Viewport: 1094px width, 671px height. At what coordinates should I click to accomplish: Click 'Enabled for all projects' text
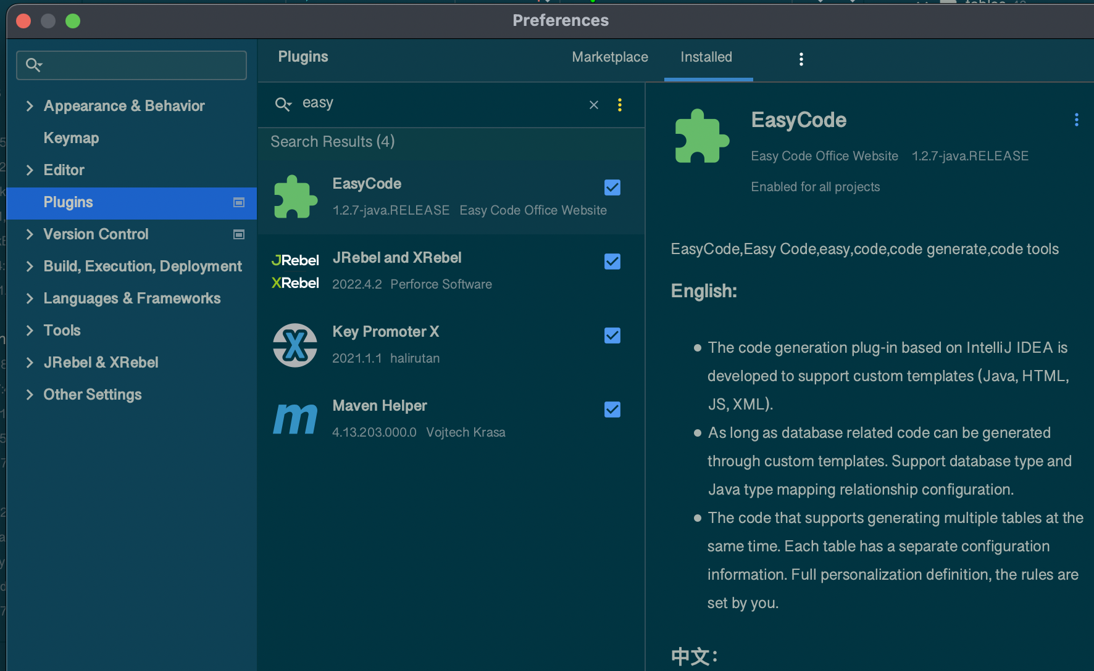point(815,187)
